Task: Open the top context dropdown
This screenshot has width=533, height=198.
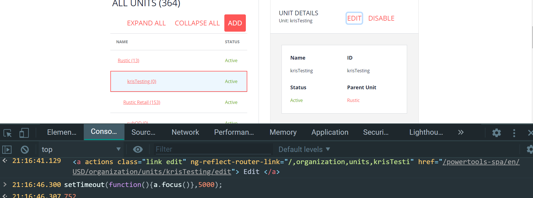Action: coord(81,149)
